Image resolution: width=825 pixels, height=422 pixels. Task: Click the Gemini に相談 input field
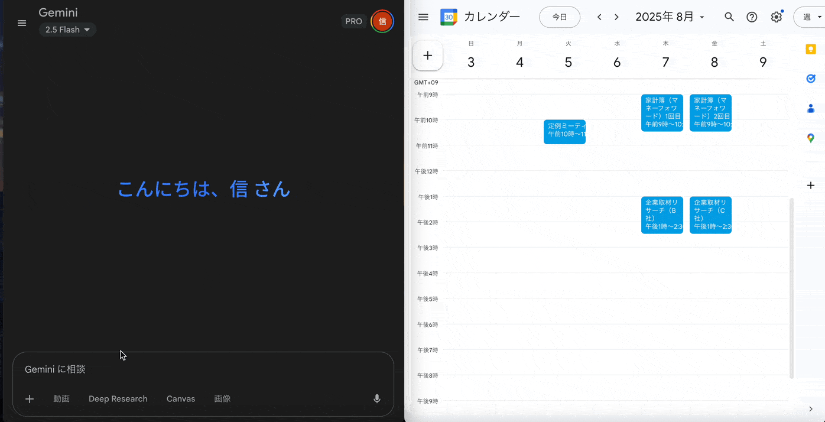click(x=201, y=369)
